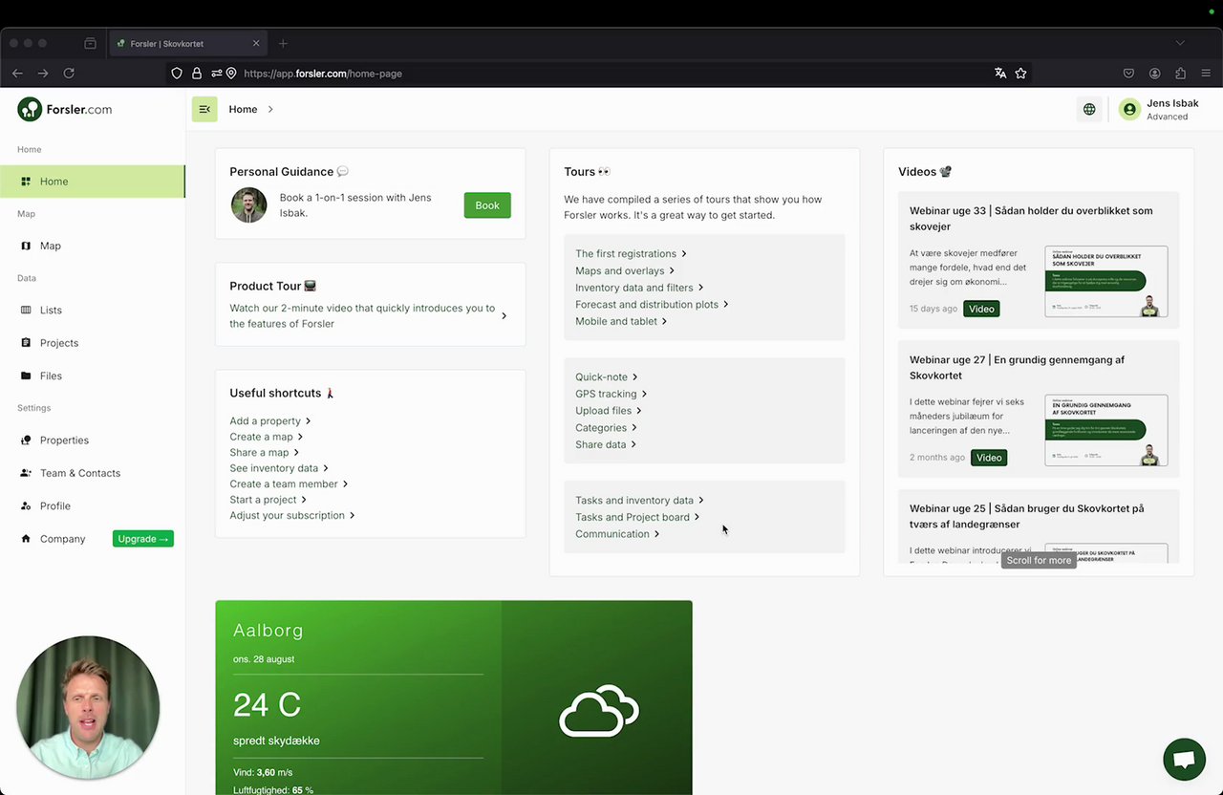Start the Share data tour
This screenshot has height=795, width=1223.
click(606, 444)
